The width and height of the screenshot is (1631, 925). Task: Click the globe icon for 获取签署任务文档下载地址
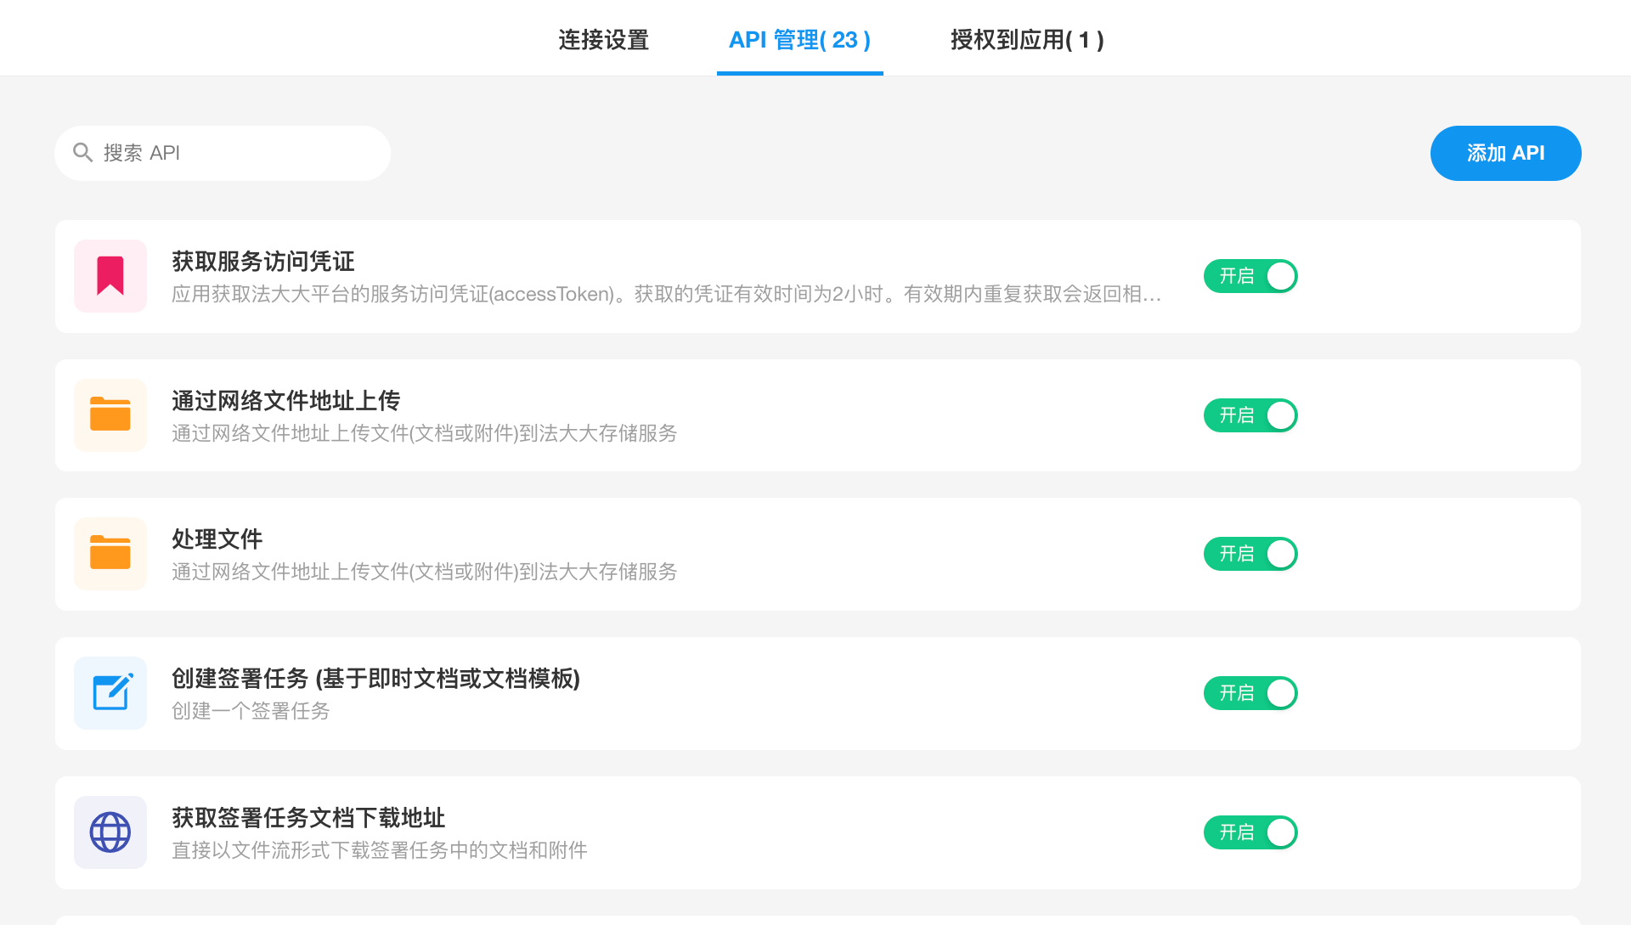pos(110,832)
